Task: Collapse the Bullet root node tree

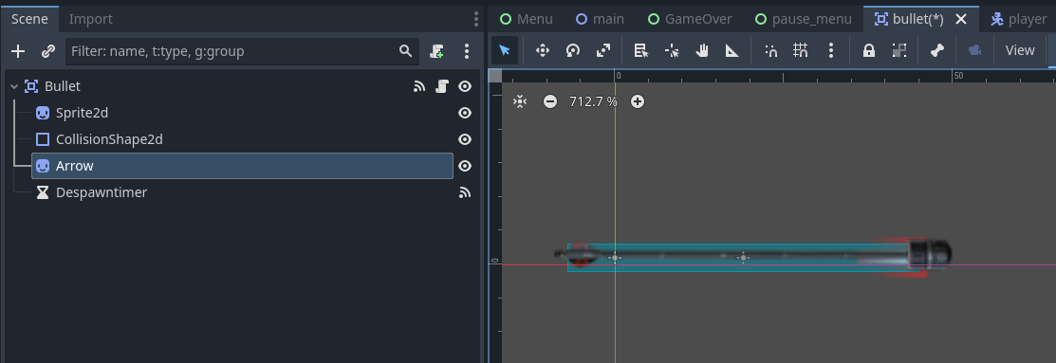Action: click(14, 86)
